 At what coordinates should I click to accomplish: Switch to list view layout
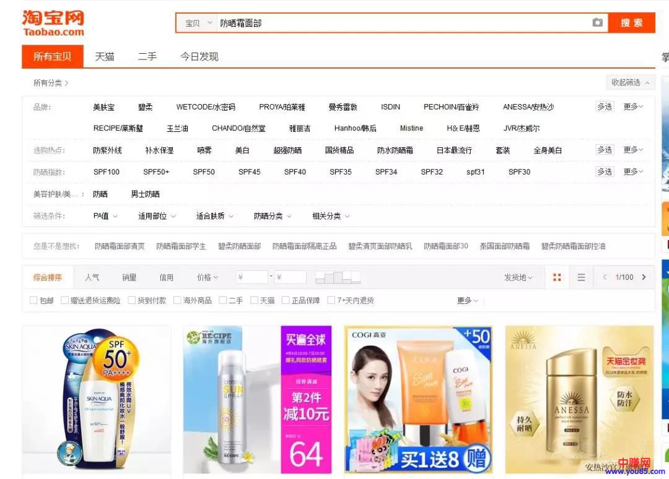581,277
